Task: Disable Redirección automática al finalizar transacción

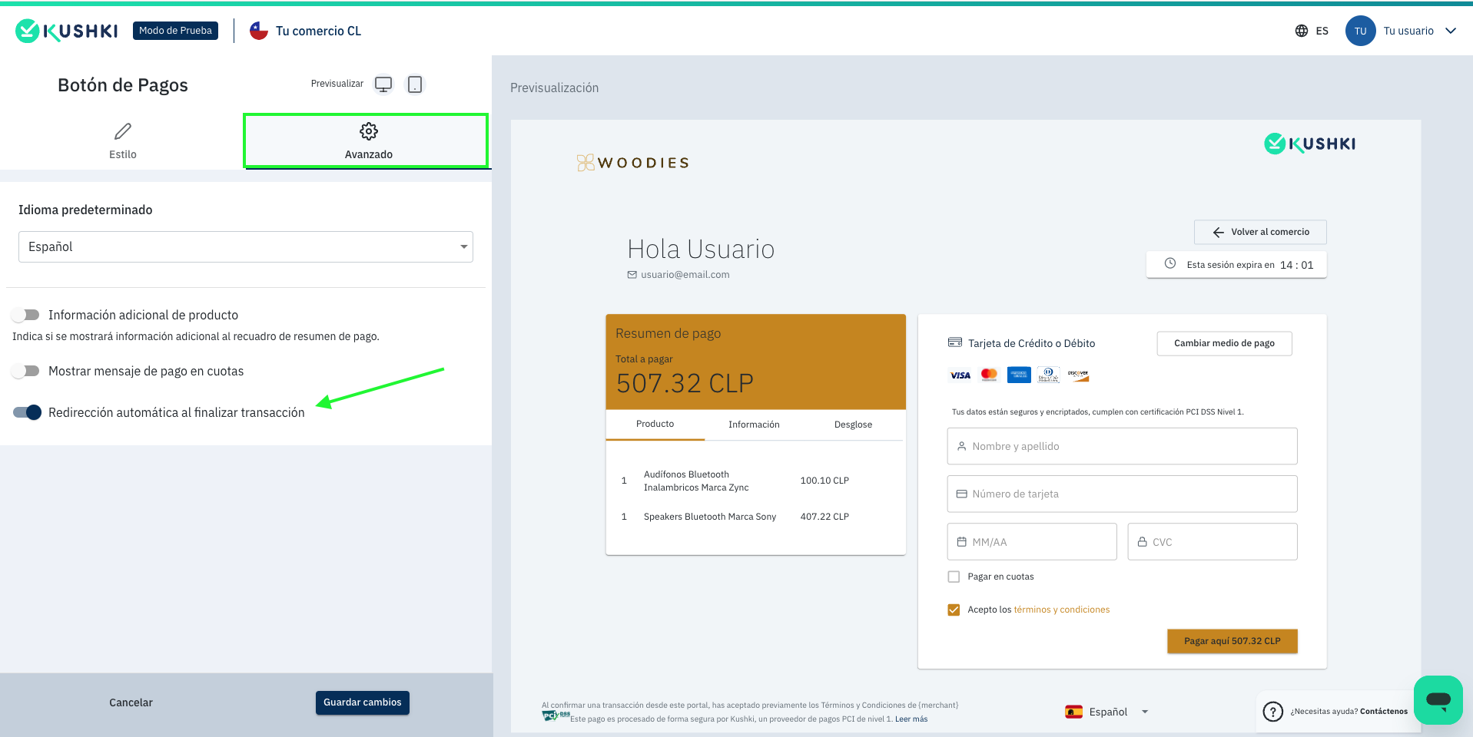Action: pos(27,412)
